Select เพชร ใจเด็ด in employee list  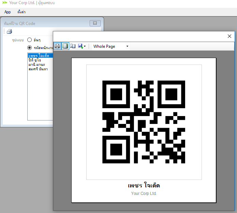pyautogui.click(x=41, y=56)
